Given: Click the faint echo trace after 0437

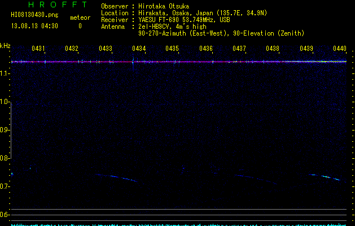Looking at the screenshot, I should [255, 179].
